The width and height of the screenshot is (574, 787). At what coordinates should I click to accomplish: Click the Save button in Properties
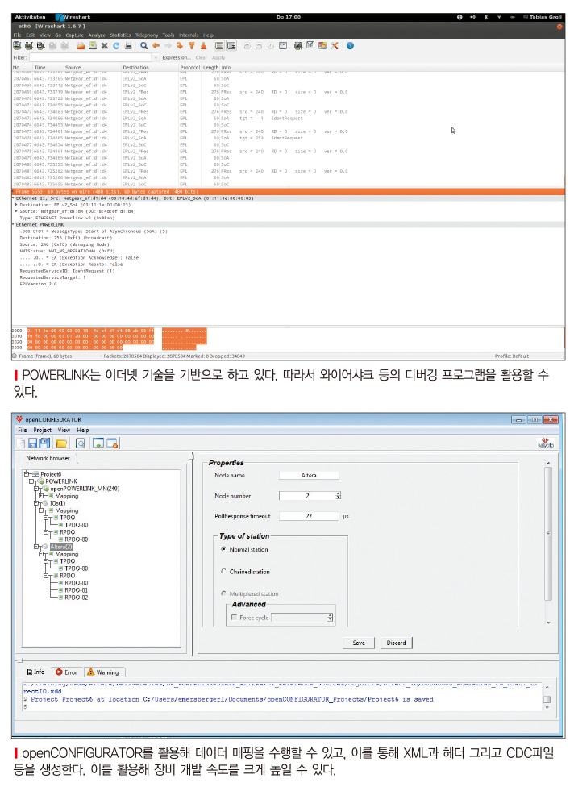tap(359, 643)
